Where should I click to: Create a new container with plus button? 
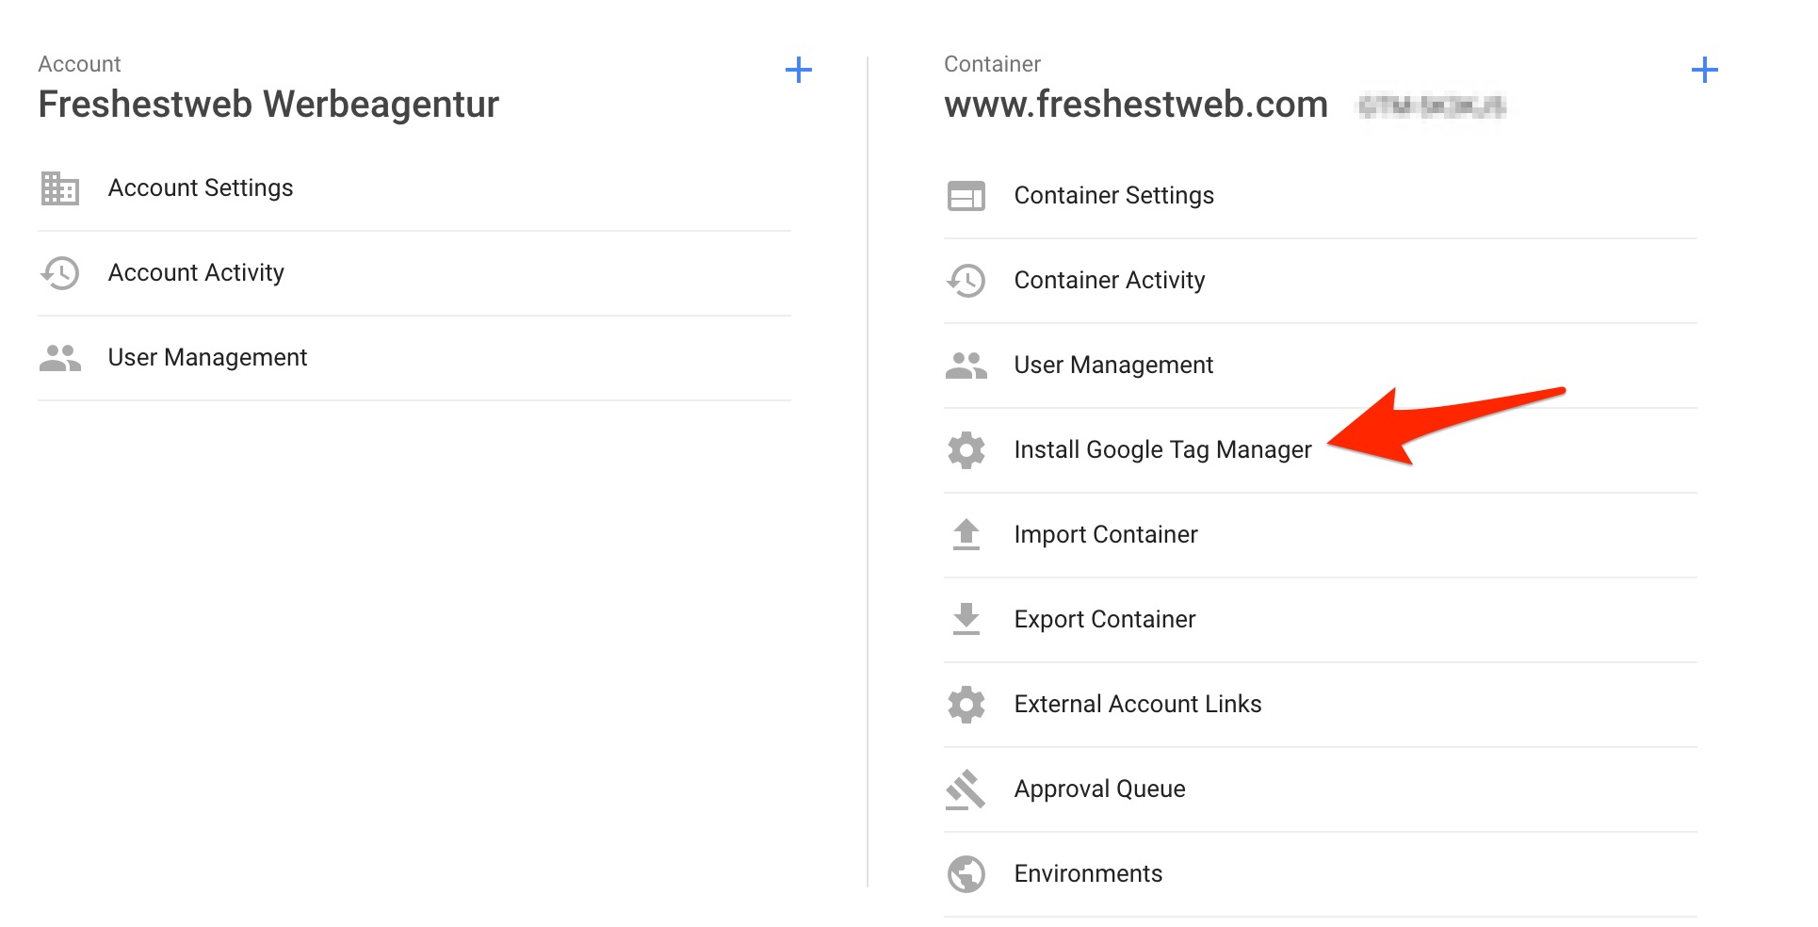click(1705, 70)
